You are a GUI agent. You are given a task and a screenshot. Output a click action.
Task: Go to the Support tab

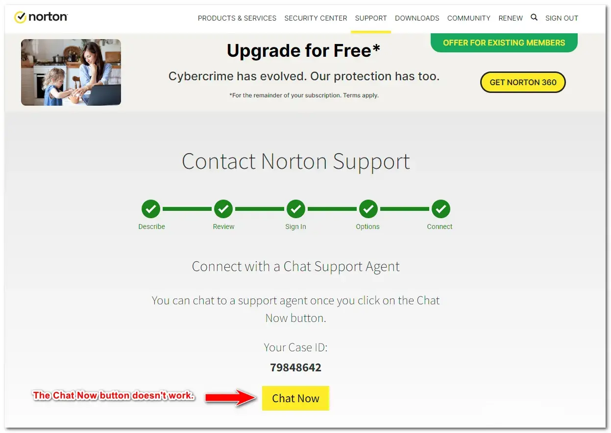coord(371,18)
